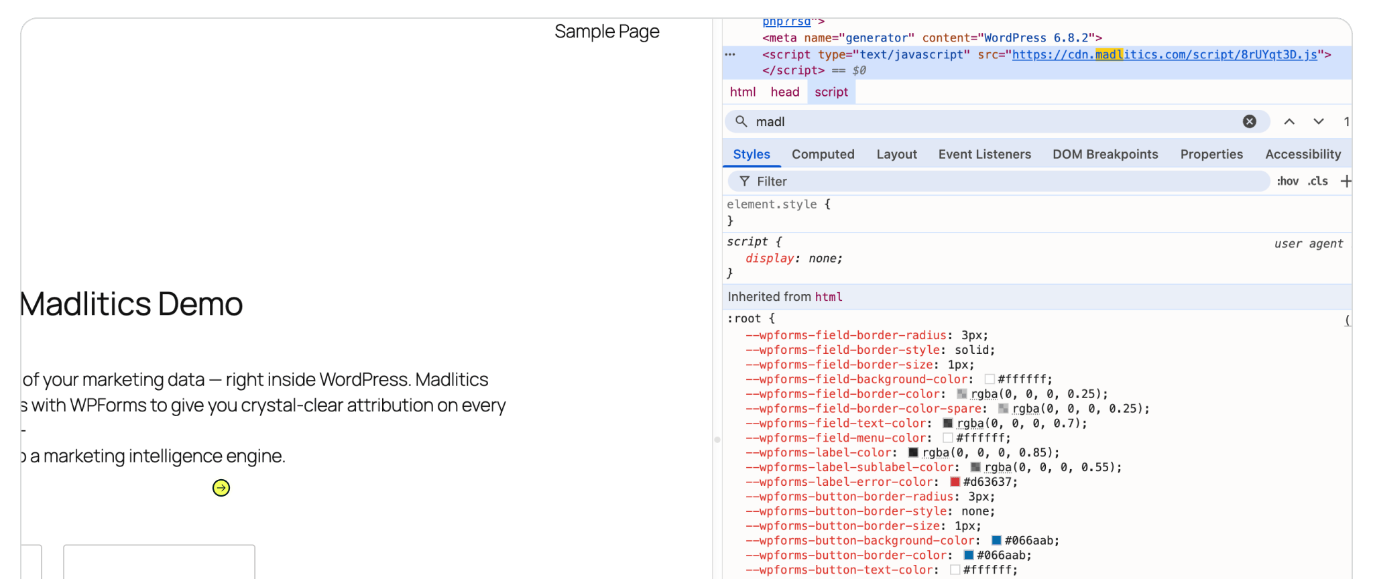Open the three-dot menu beside script element

pyautogui.click(x=731, y=55)
